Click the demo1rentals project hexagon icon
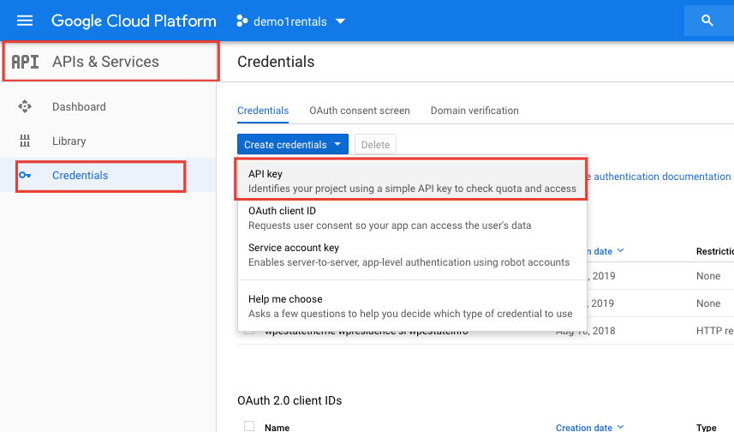The image size is (734, 432). point(242,21)
